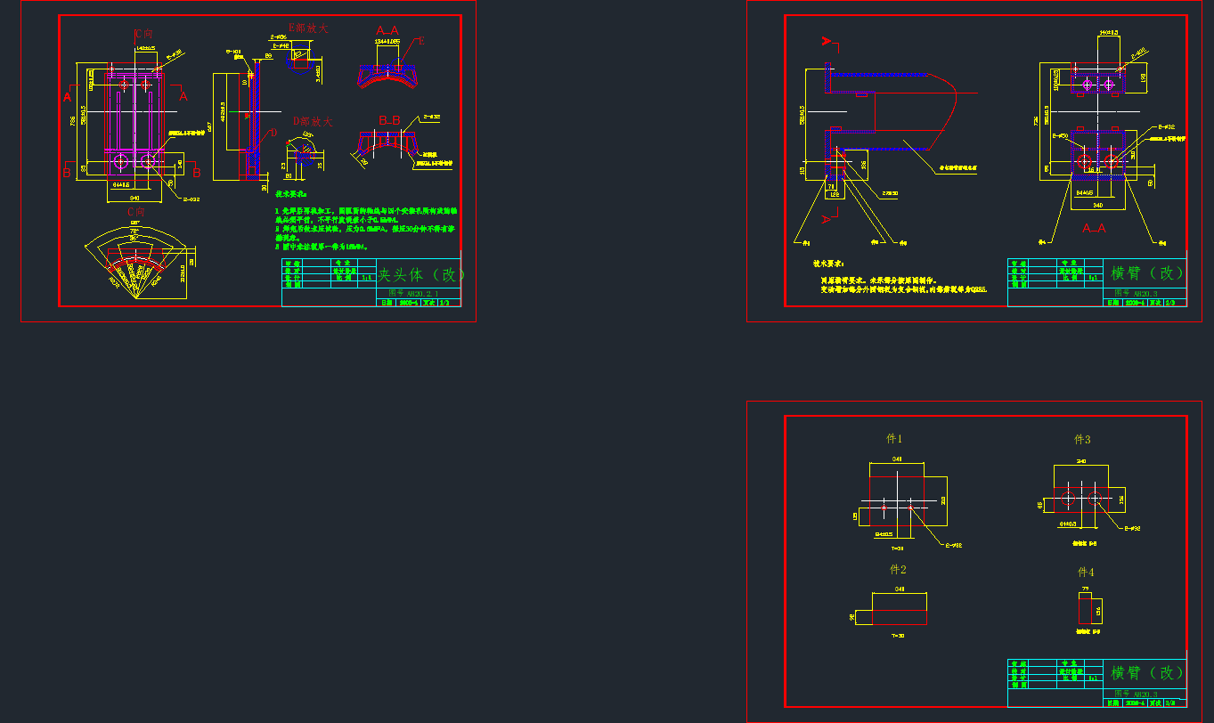Screen dimensions: 1214x723
Task: Click the 横臂（改） title in bottom-right sheet
Action: tap(1147, 673)
